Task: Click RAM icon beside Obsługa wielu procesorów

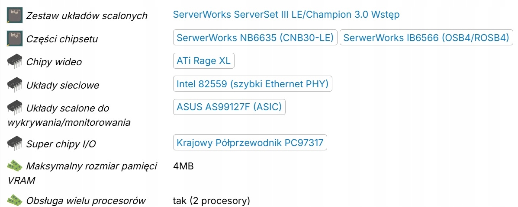Action: 15,200
